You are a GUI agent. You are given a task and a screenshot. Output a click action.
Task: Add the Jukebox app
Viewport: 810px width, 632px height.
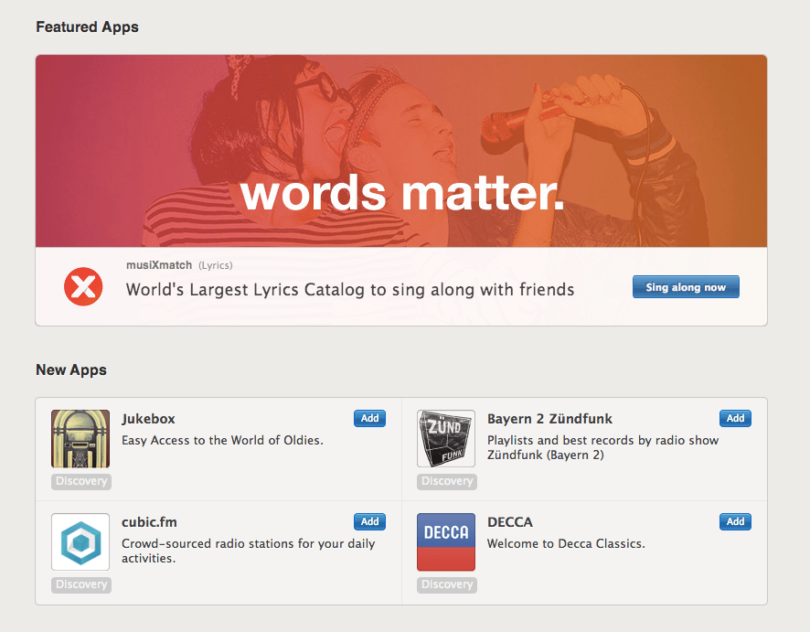point(369,418)
